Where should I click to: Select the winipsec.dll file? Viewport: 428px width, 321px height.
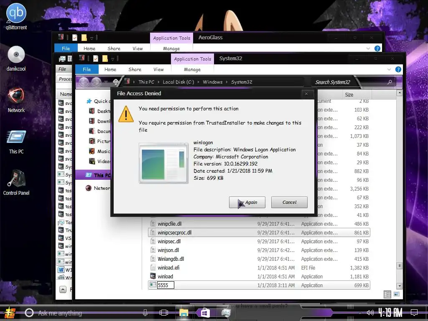(169, 241)
